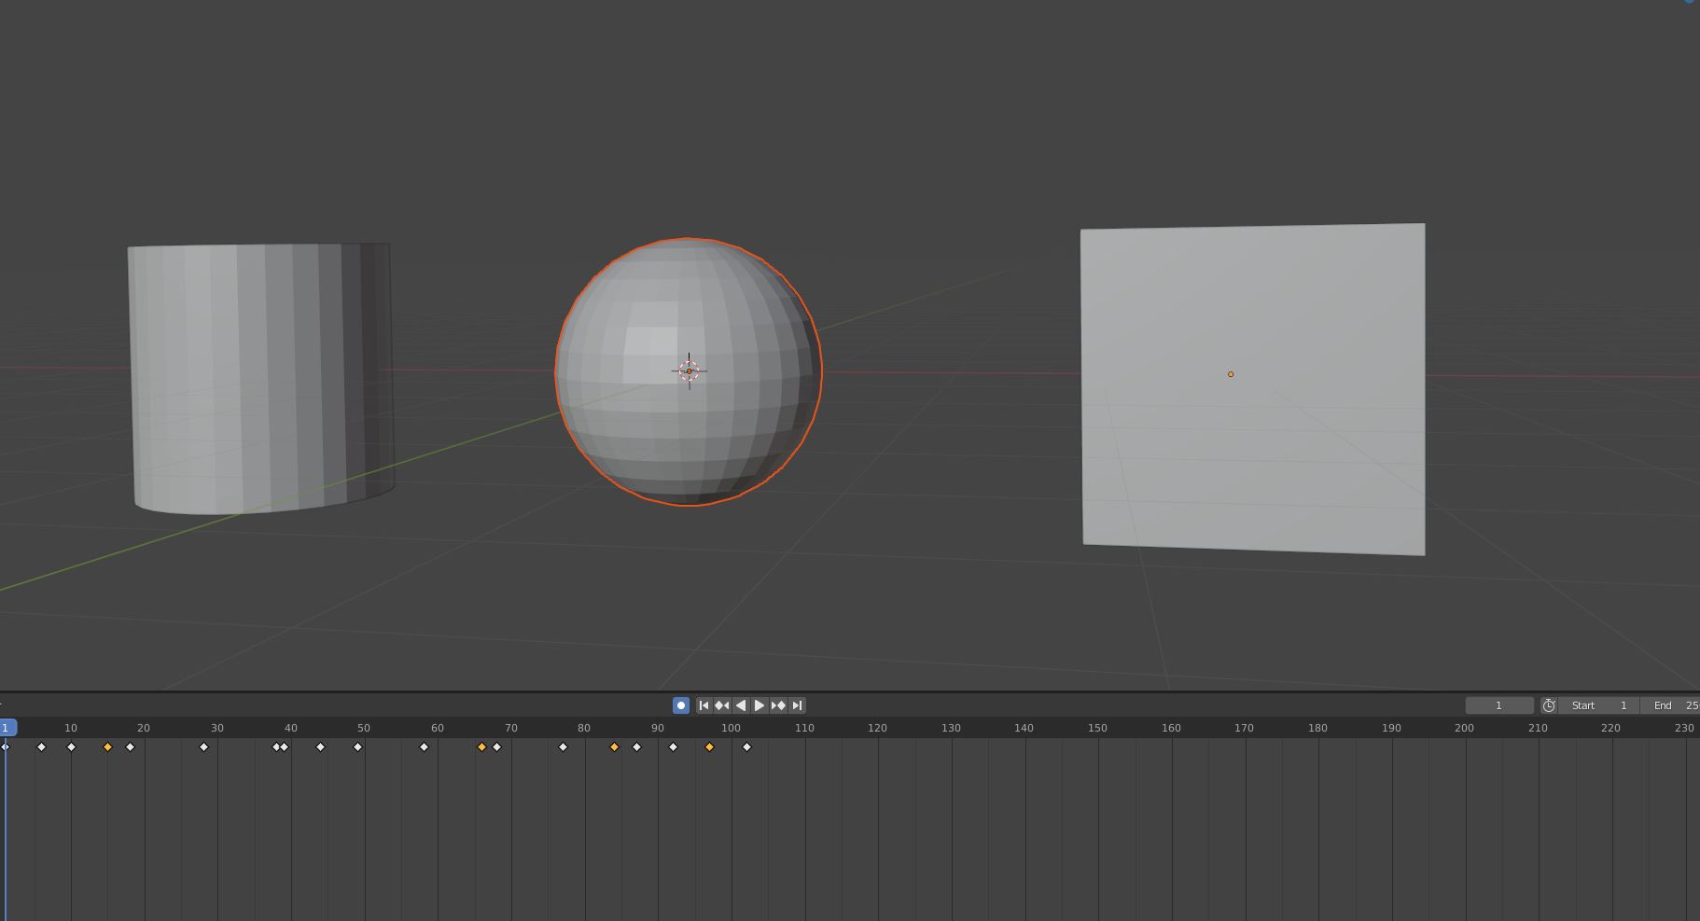1700x921 pixels.
Task: Select the white keyframe at frame 68
Action: [x=496, y=747]
